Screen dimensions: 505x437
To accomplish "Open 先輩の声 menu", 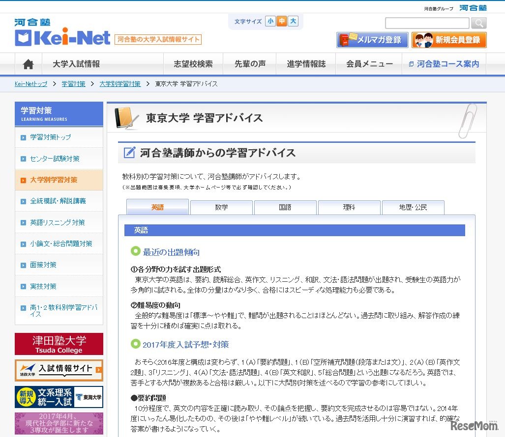I will [x=250, y=64].
